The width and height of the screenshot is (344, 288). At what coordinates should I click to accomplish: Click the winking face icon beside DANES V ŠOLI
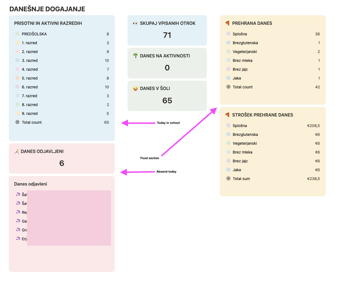135,89
